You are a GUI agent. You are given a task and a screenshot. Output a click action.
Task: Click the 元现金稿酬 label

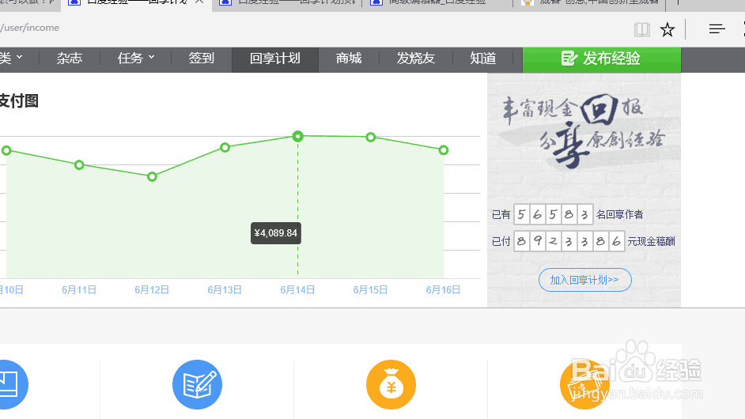652,241
